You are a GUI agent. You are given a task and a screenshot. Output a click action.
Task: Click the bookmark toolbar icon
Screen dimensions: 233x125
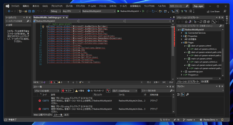pos(191,11)
